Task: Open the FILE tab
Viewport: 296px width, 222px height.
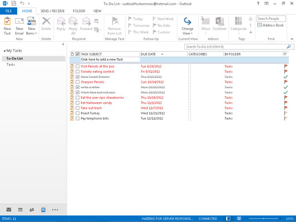Action: 8,11
